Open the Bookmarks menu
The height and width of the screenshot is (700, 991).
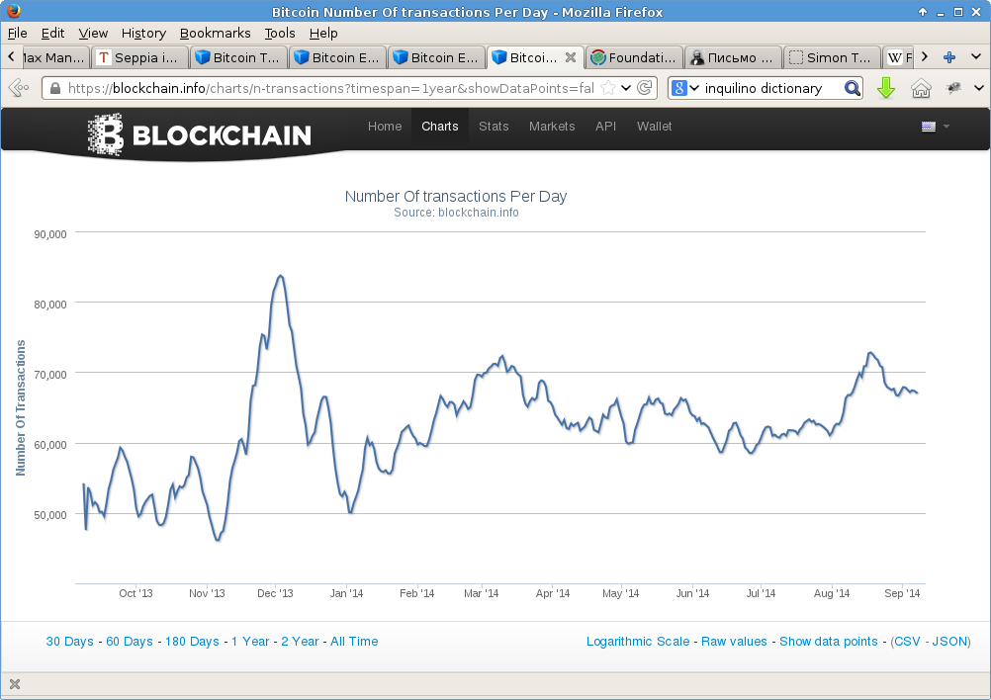click(x=215, y=33)
